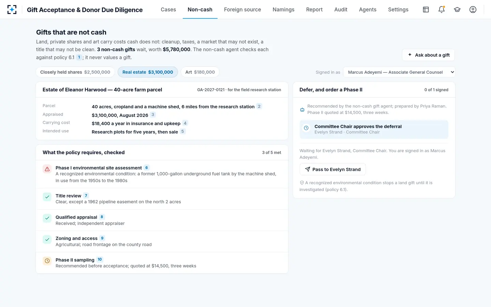Click the app logo icon
491x307 pixels.
(12, 10)
